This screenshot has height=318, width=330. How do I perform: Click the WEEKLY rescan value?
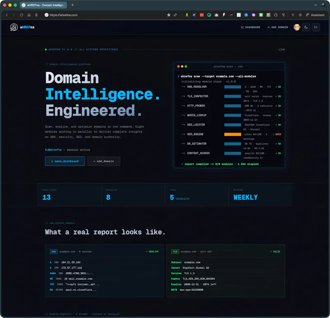click(245, 197)
